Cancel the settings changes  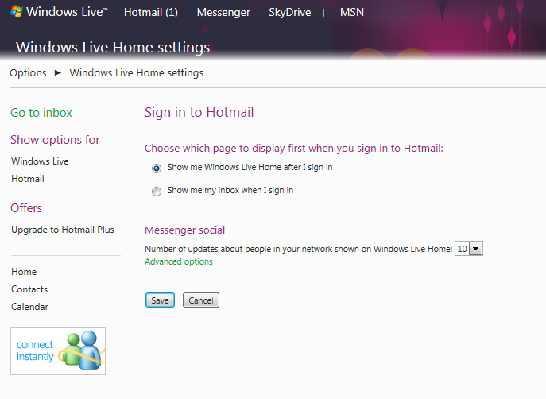[201, 300]
